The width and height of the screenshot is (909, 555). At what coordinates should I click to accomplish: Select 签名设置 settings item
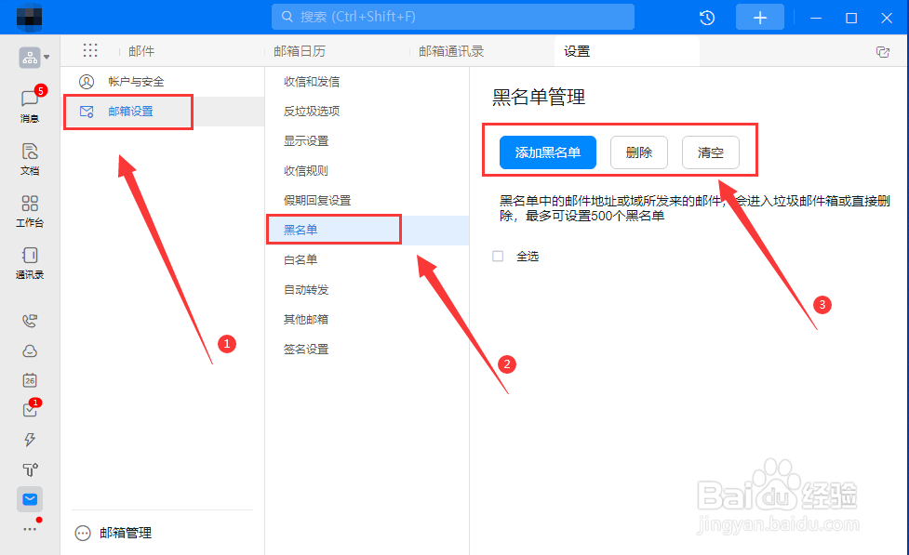368,349
